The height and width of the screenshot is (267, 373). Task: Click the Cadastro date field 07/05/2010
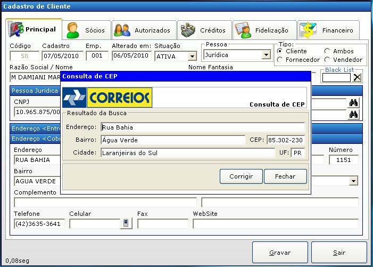pos(63,56)
